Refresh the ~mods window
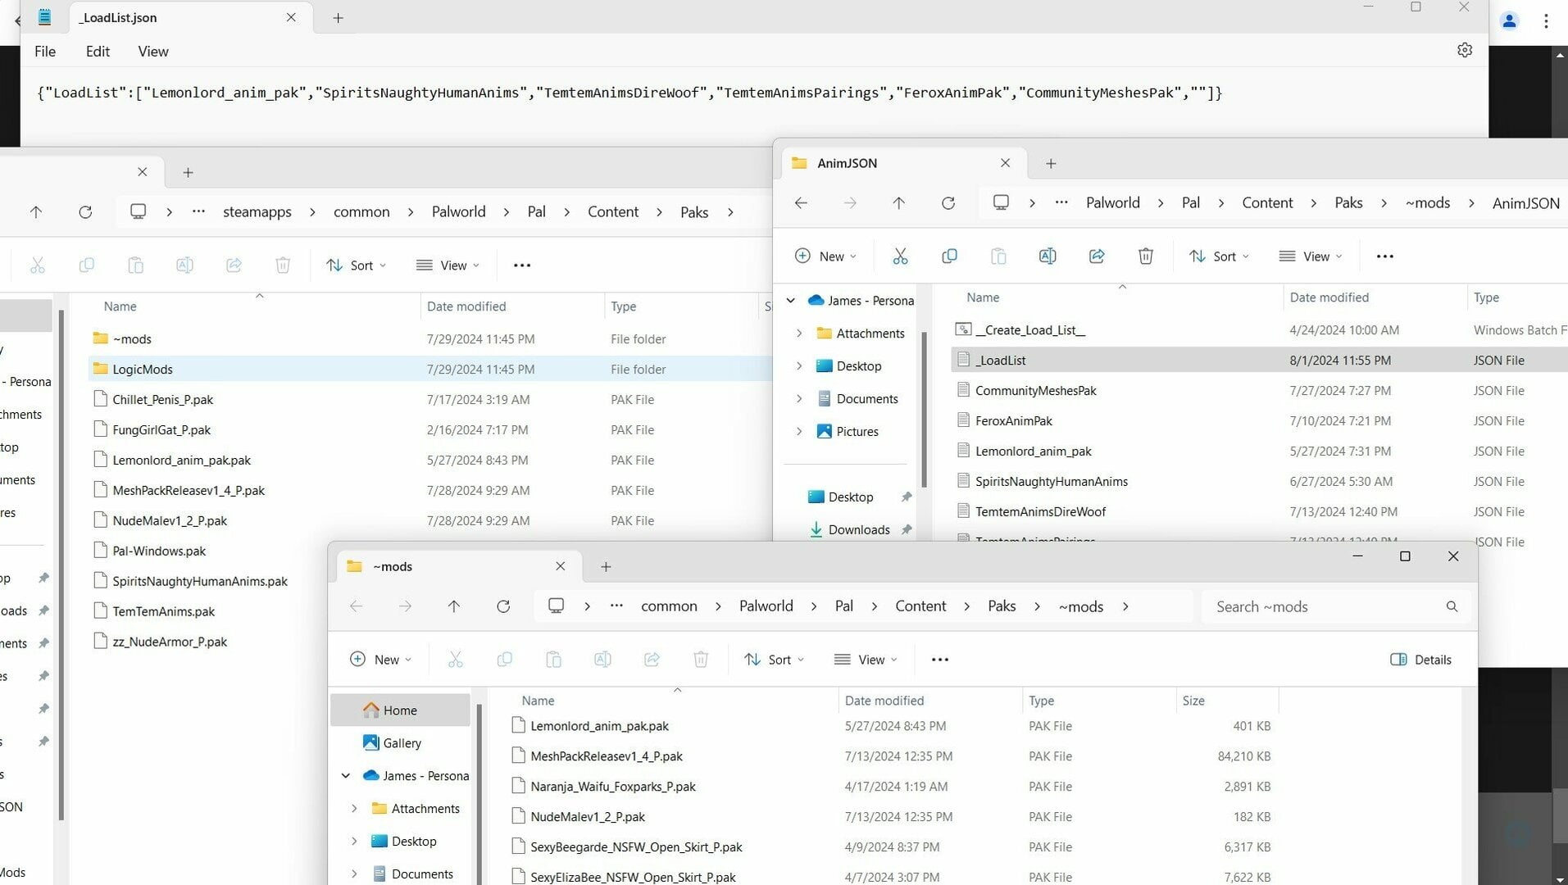The image size is (1568, 885). click(x=503, y=606)
